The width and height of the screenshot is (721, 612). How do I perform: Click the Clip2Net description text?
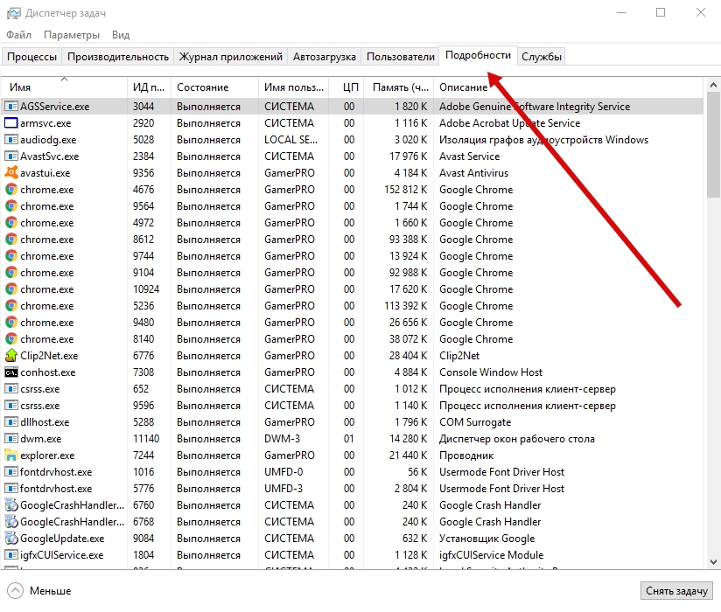point(459,356)
